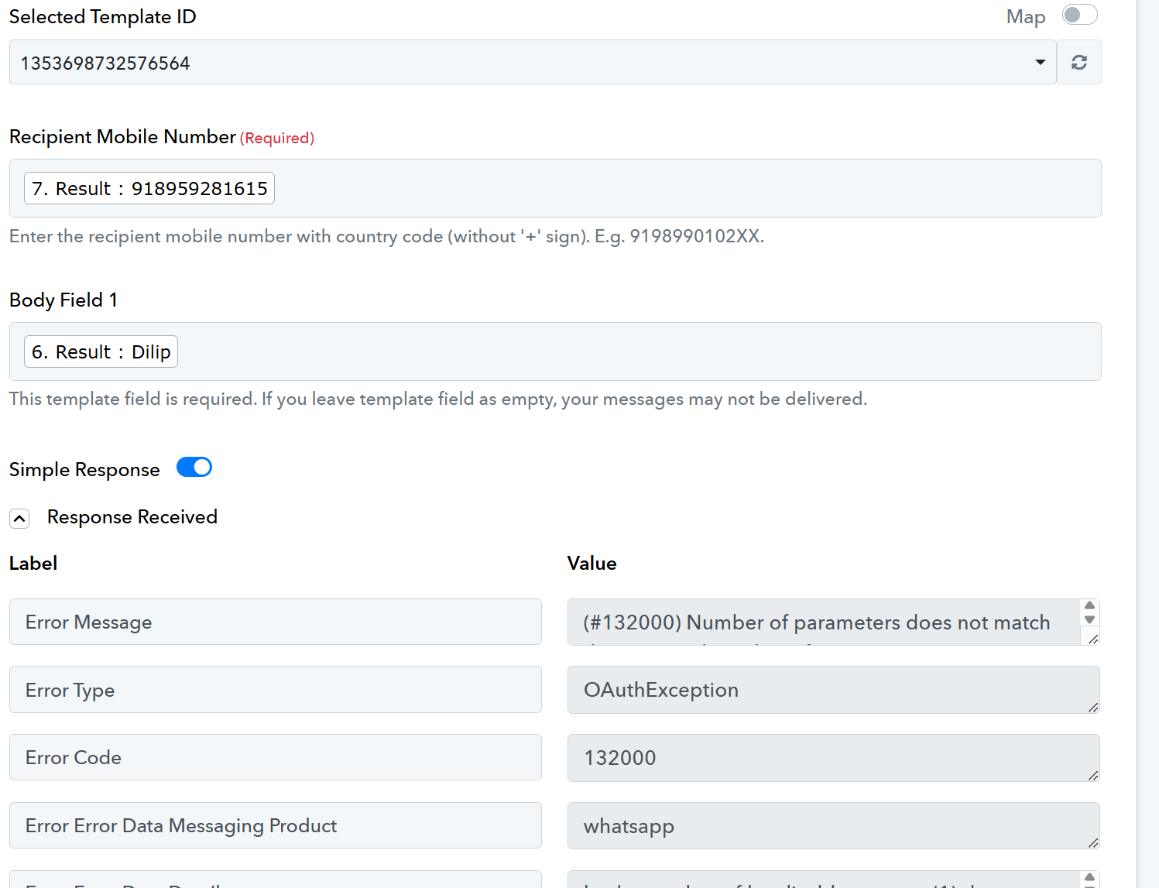Click the Error Code label field
The image size is (1159, 888).
click(x=276, y=757)
